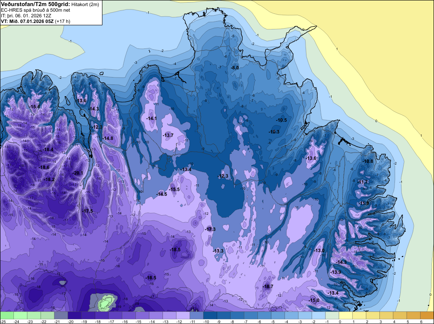Image resolution: width=434 pixels, height=324 pixels.
Task: Click the -14.8 temperature label
Action: pos(108,138)
